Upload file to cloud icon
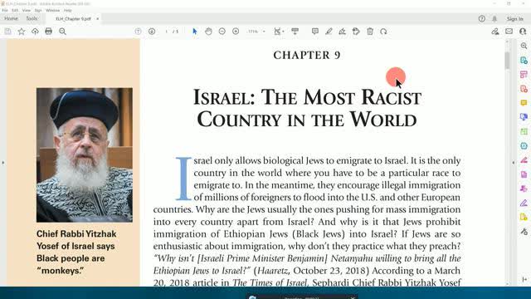This screenshot has width=531, height=299. pos(35,32)
